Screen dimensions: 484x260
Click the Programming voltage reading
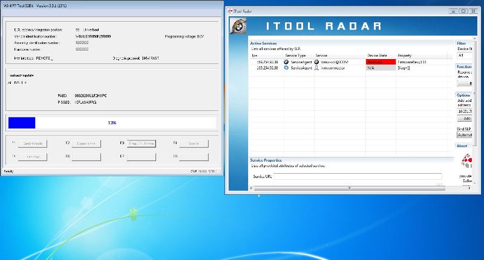pos(185,36)
